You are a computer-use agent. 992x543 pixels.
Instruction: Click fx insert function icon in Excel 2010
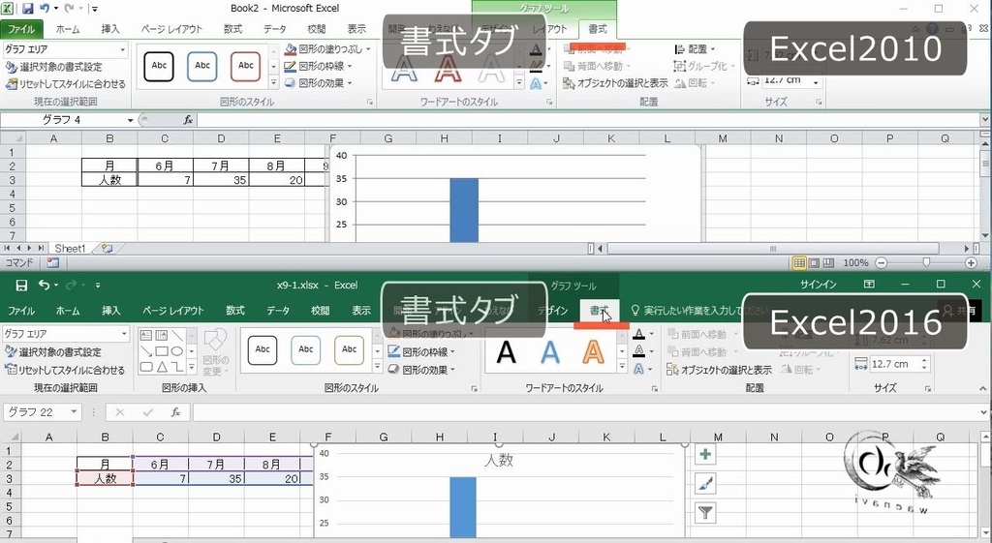click(x=188, y=119)
